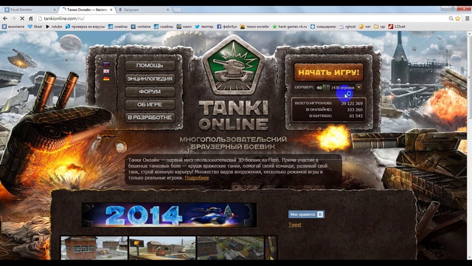
Task: Open the твитер bookmark
Action: [x=204, y=27]
